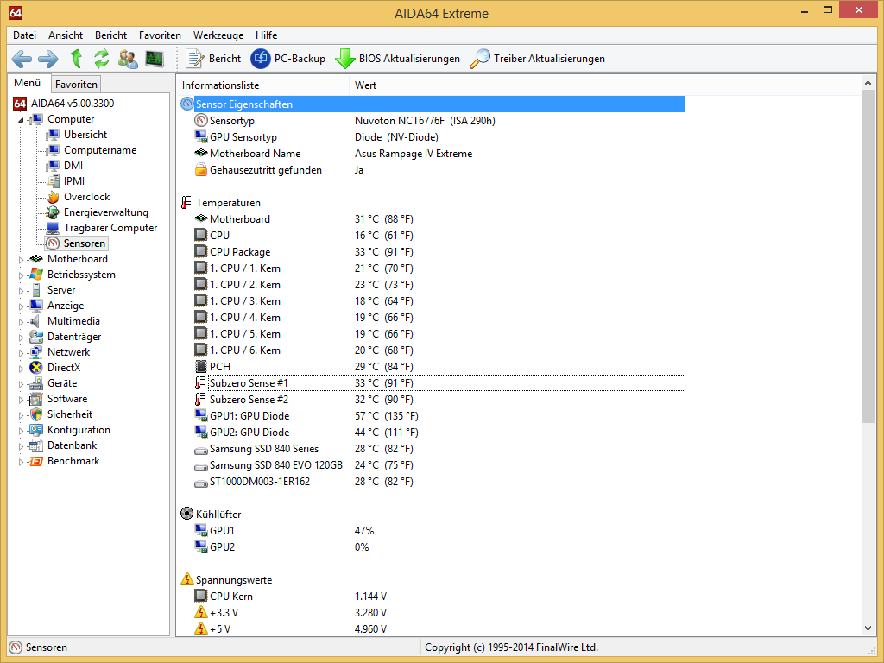Click BIOS Aktualisierungen toolbar button
The height and width of the screenshot is (663, 884).
[x=397, y=59]
